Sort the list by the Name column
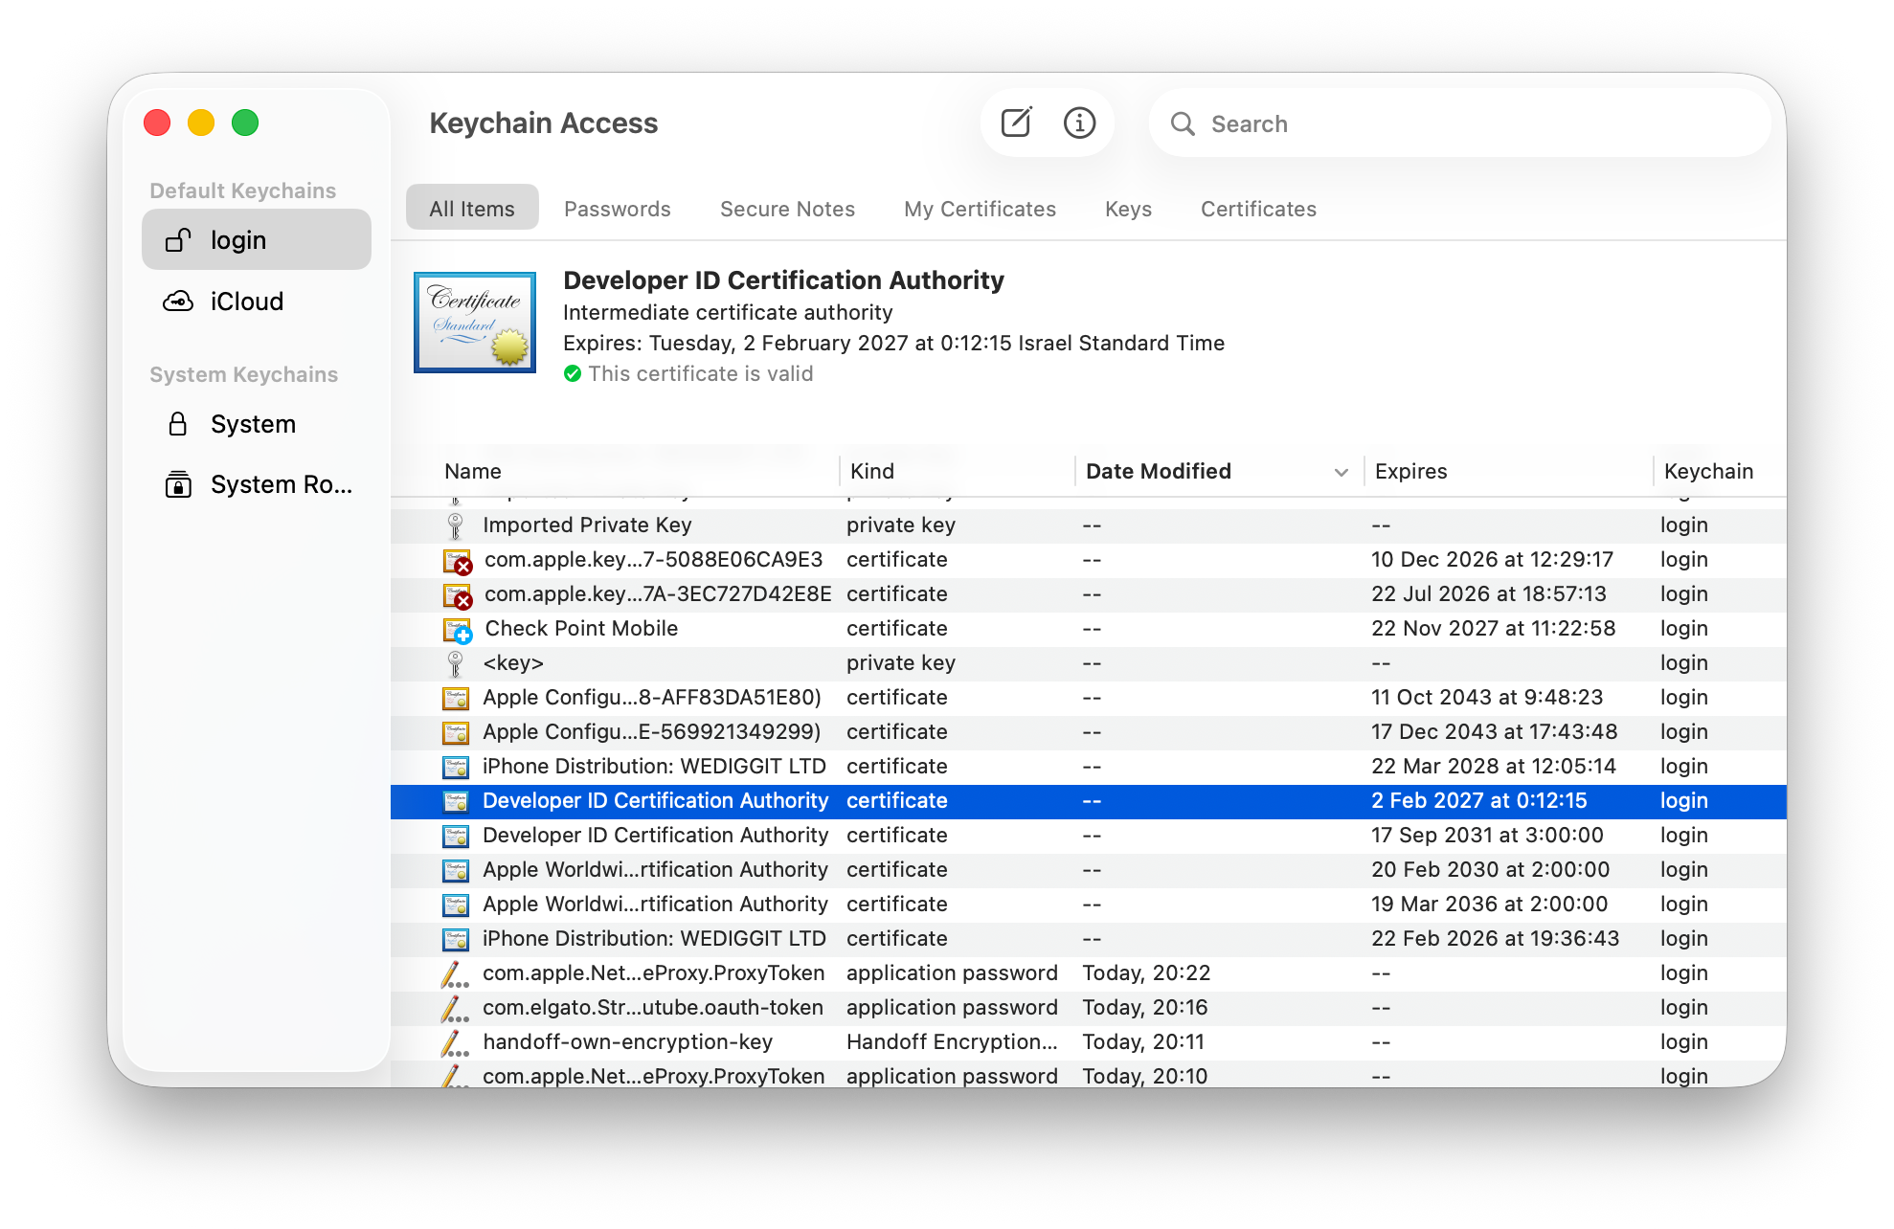This screenshot has width=1894, height=1229. (x=473, y=471)
